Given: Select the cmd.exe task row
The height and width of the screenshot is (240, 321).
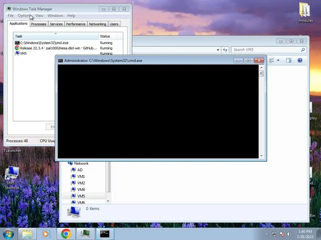Looking at the screenshot, I should point(68,43).
